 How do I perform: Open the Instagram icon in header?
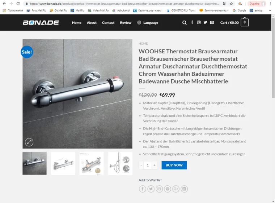(x=199, y=22)
